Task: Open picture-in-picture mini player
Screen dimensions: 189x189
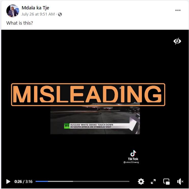Action: coord(166,181)
